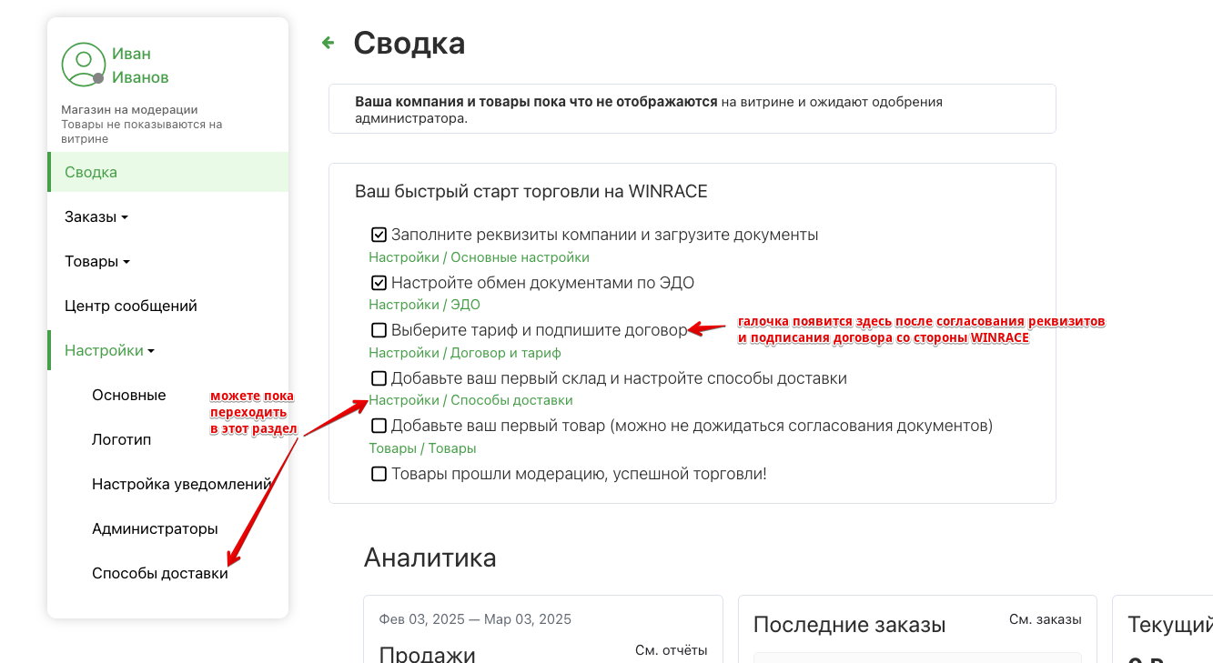
Task: Toggle checkbox for Заполните реквизиты компании
Action: (379, 235)
